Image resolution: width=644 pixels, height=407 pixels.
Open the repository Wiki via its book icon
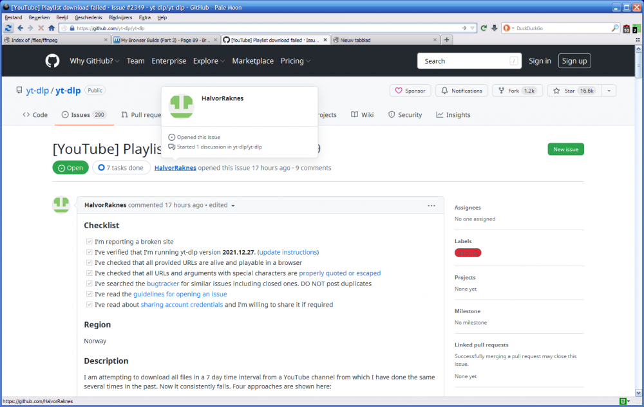355,114
